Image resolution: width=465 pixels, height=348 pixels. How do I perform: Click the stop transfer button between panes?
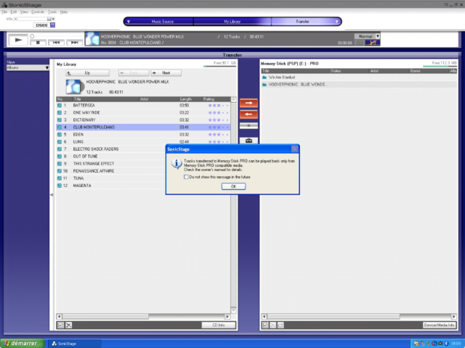[248, 125]
